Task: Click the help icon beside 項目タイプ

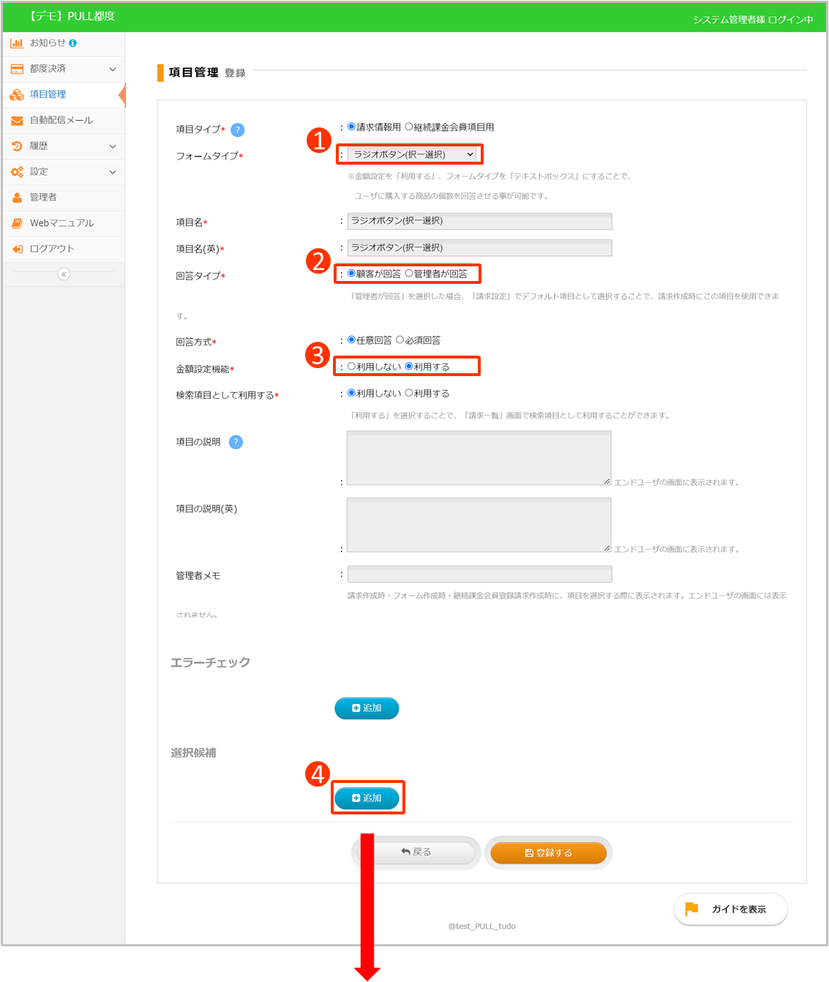Action: [237, 130]
